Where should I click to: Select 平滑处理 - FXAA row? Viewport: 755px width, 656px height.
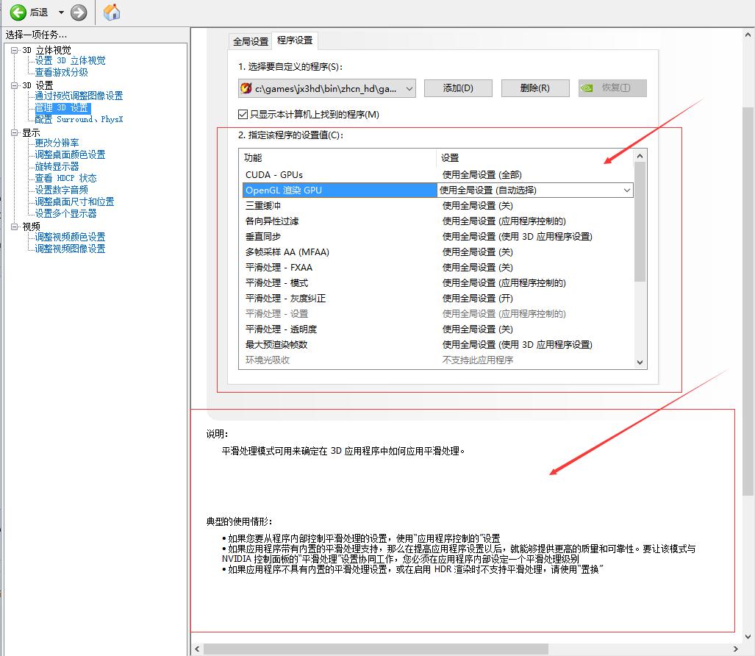(437, 267)
